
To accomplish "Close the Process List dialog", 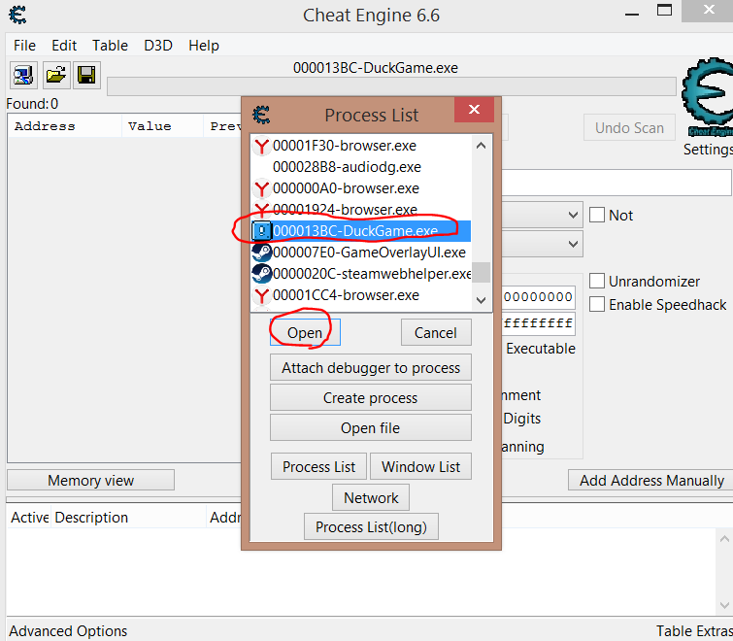I will pyautogui.click(x=474, y=110).
